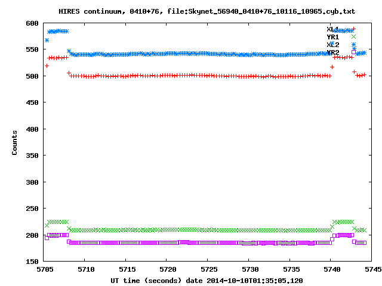Click the 5715 x-axis tick label
The width and height of the screenshot is (382, 286).
pos(127,269)
